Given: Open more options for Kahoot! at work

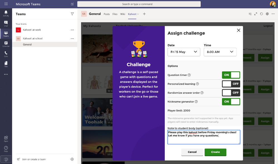Looking at the screenshot, I should pyautogui.click(x=72, y=30).
